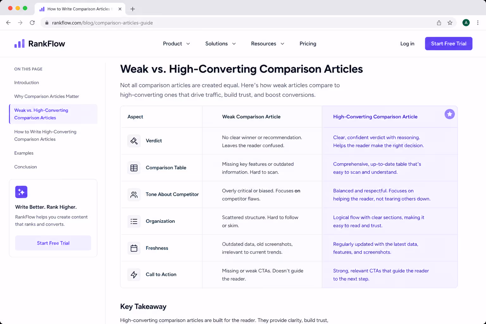Expand the Solutions dropdown chevron
486x324 pixels.
tap(234, 44)
